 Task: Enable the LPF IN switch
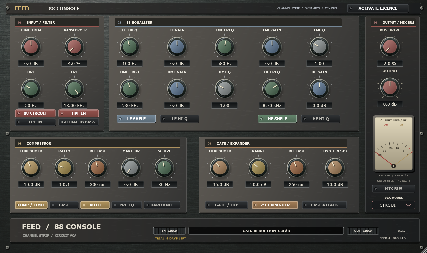[35, 122]
